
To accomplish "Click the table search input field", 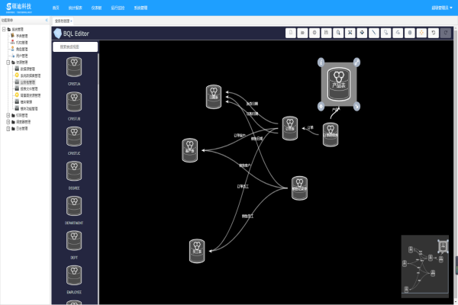I will (76, 47).
